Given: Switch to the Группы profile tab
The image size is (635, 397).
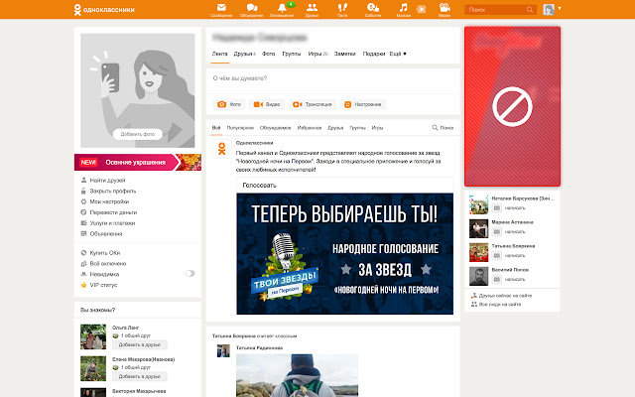Looking at the screenshot, I should pos(292,53).
